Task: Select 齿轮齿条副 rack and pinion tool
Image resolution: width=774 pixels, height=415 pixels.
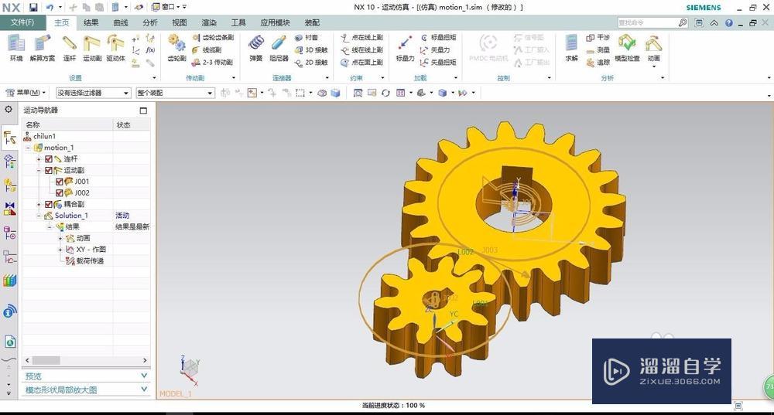Action: click(213, 37)
